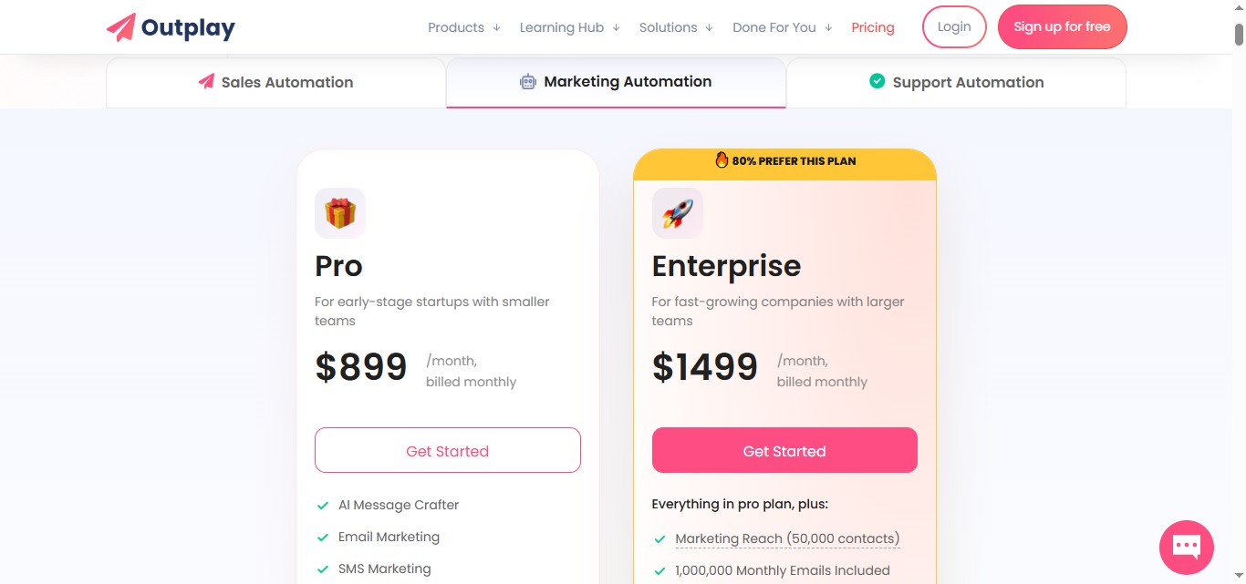Click the Outplay logo
1246x584 pixels.
(x=170, y=26)
